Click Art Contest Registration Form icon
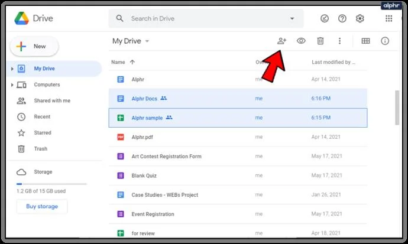The height and width of the screenshot is (244, 408). [x=121, y=156]
